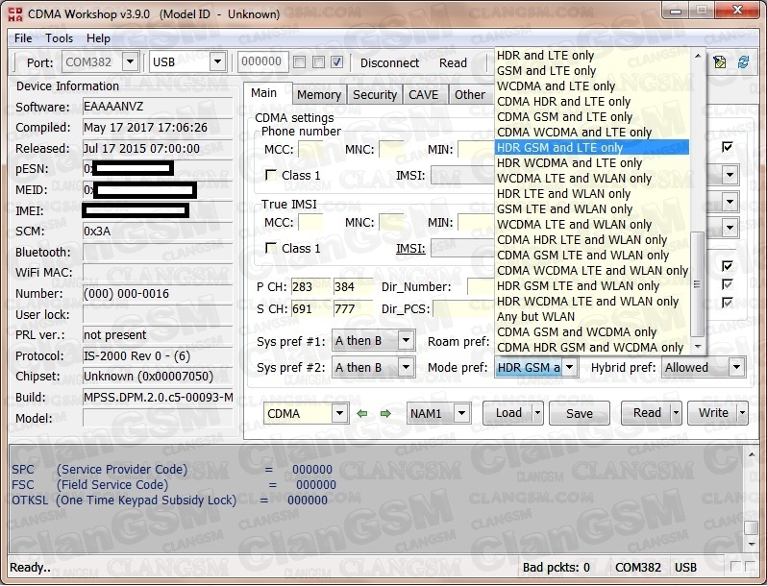
Task: Select highlighted 'HDR GSM and LTE only'
Action: coord(592,148)
